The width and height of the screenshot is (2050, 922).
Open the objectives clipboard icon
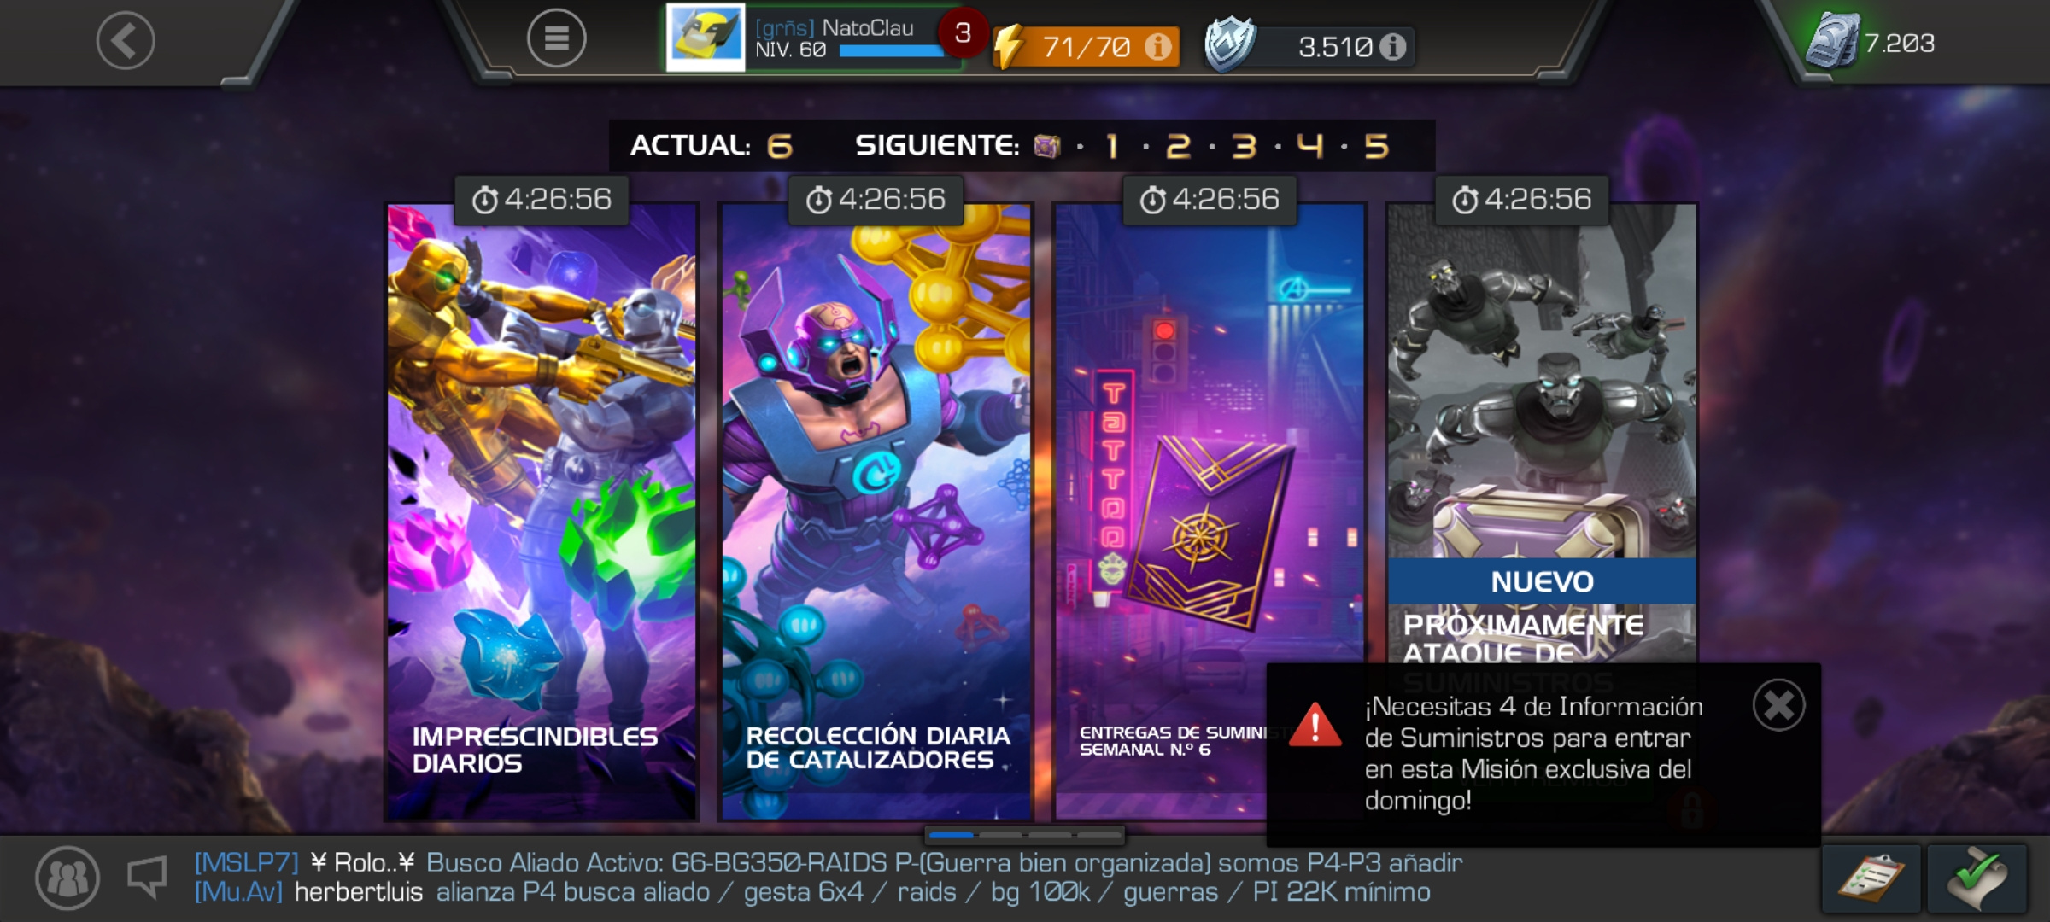1871,878
